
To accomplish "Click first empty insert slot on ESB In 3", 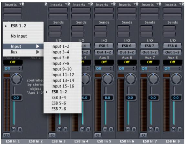I will click(58, 10).
